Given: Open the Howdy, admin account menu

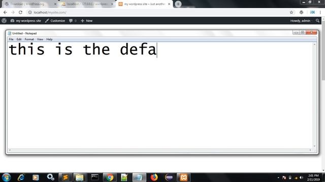Looking at the screenshot, I should pyautogui.click(x=301, y=21).
